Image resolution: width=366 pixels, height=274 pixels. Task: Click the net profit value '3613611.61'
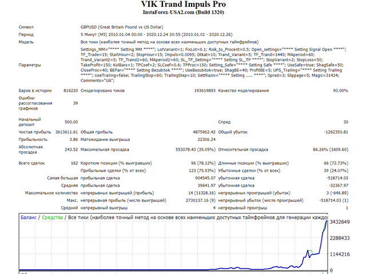pyautogui.click(x=66, y=132)
